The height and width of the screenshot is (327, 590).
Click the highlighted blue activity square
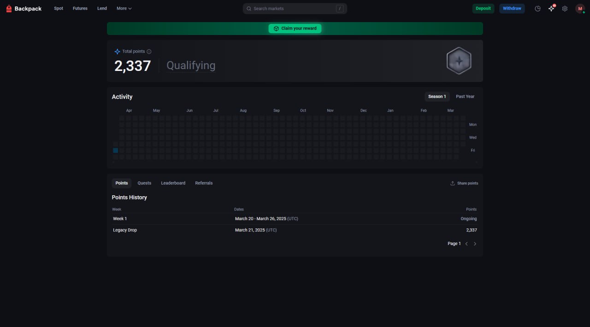click(x=115, y=151)
